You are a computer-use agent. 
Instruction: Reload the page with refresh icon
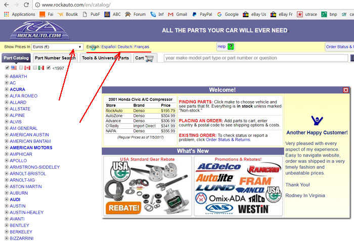coord(26,5)
